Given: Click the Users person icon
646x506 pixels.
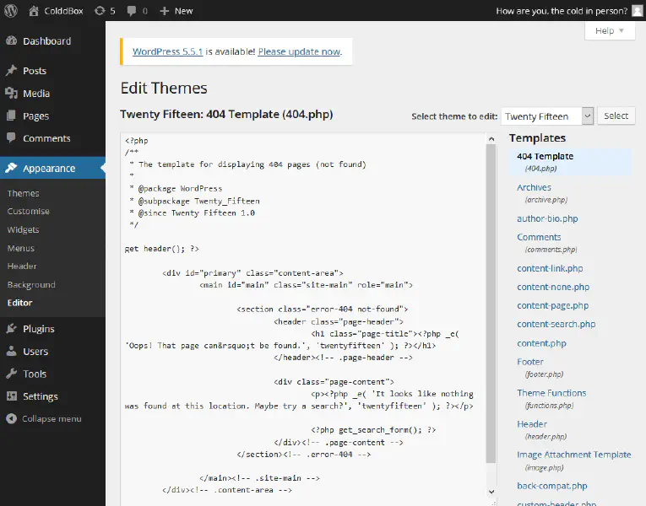Looking at the screenshot, I should coord(11,352).
